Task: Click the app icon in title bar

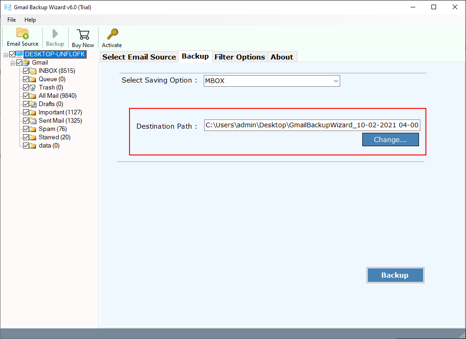Action: 8,7
